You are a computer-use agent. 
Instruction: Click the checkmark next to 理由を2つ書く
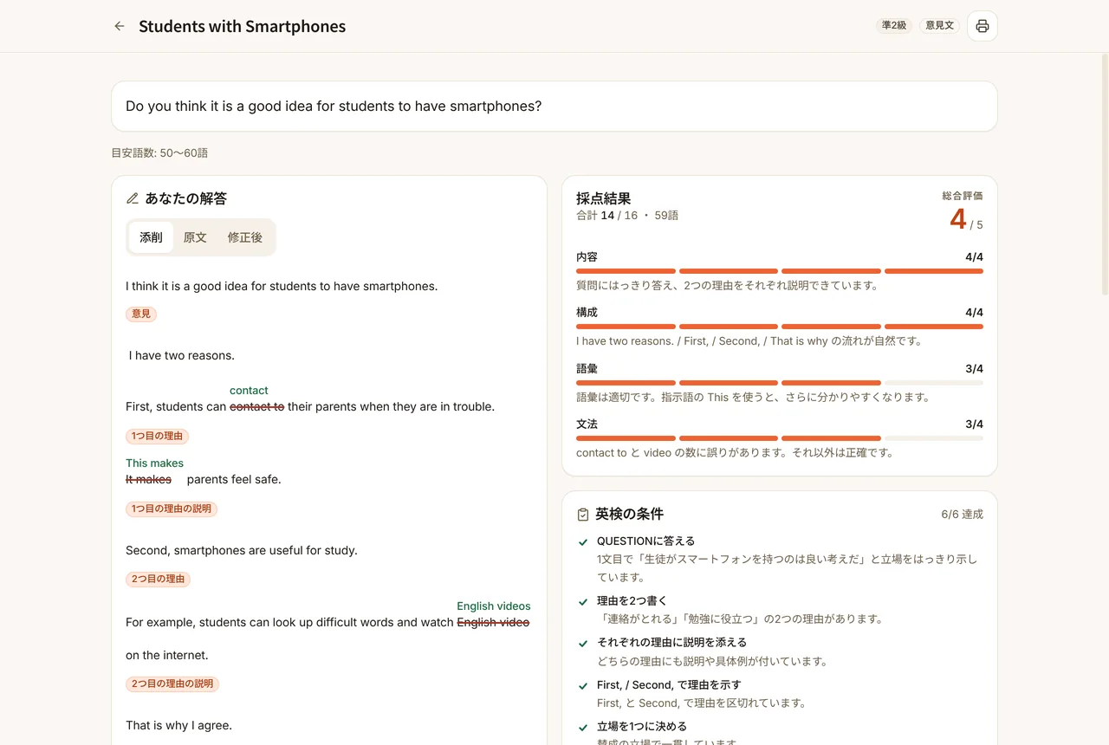click(x=583, y=601)
